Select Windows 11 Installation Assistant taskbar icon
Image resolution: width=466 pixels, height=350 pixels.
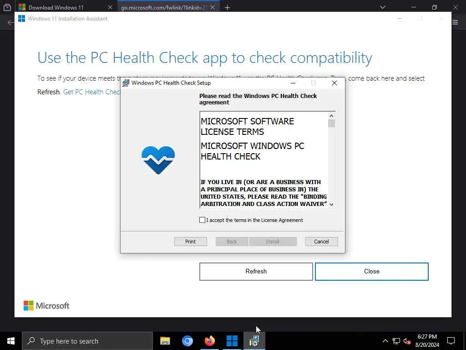pos(232,341)
